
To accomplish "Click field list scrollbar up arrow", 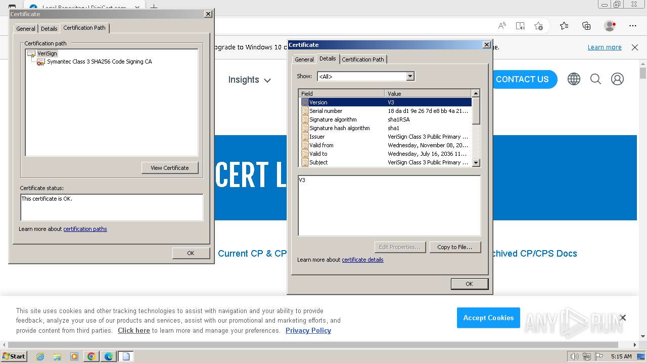I will 476,94.
